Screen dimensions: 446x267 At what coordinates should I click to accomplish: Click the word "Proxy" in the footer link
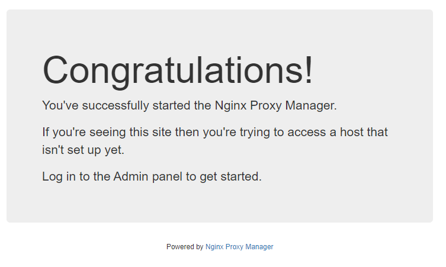pyautogui.click(x=235, y=247)
